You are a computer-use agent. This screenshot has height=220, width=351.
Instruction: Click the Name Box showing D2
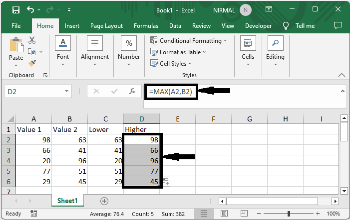coord(33,92)
